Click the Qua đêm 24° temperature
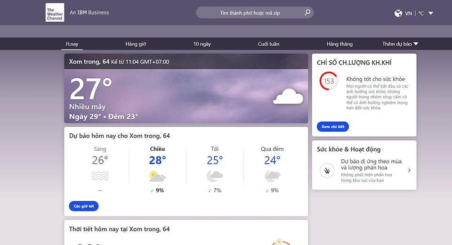Viewport: 452px width, 245px height. click(x=273, y=160)
